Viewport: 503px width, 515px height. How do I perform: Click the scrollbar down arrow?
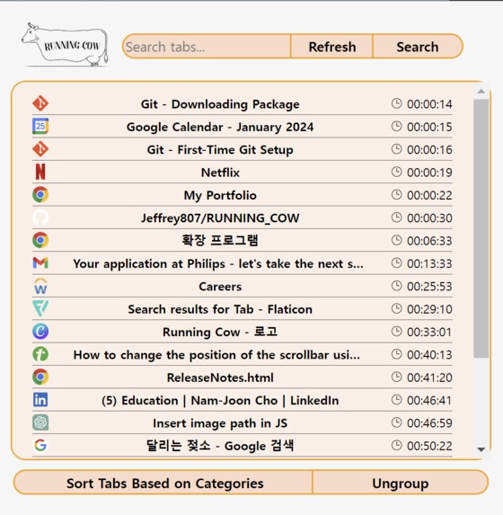click(x=481, y=449)
